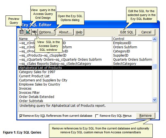Open the Help button
Image resolution: width=166 pixels, height=138 pixels.
[79, 32]
